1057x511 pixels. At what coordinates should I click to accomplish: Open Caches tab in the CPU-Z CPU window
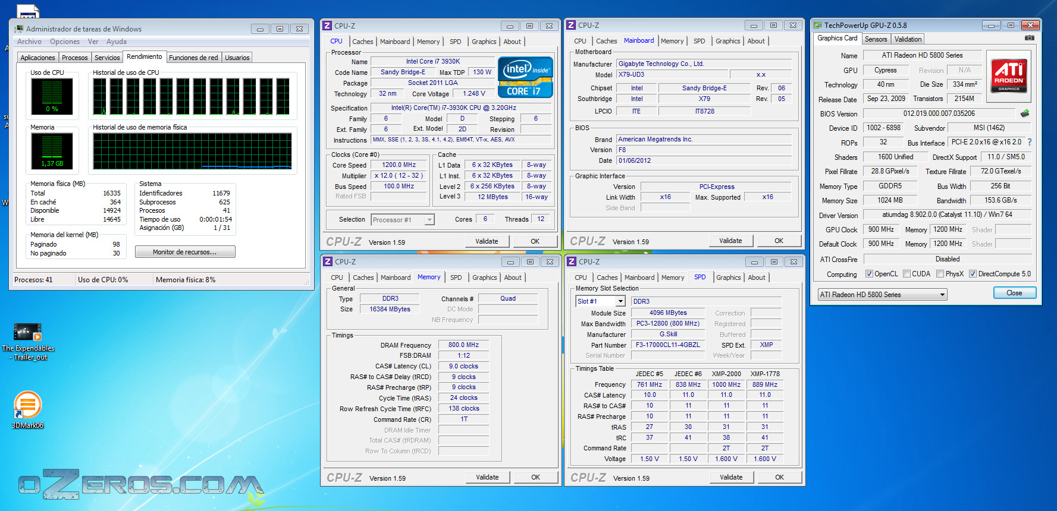pyautogui.click(x=363, y=42)
